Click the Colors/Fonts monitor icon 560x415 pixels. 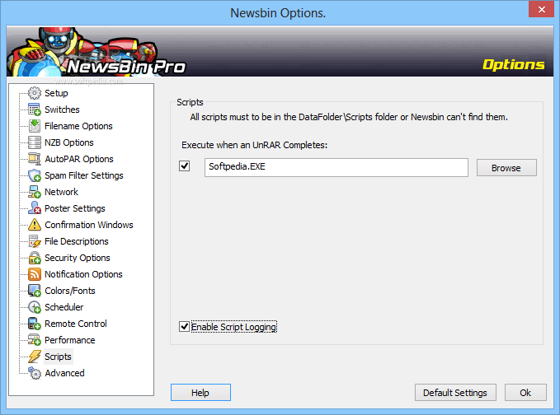click(35, 291)
